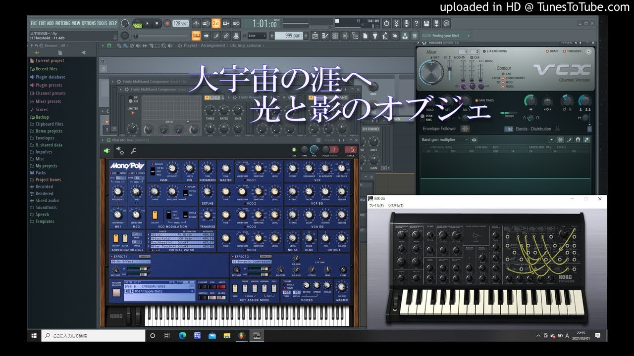Click the microphone recording icon in toolbar
634x356 pixels.
point(406,23)
